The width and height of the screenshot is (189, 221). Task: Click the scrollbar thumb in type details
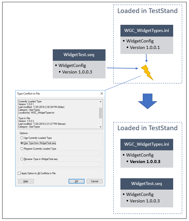(100, 113)
